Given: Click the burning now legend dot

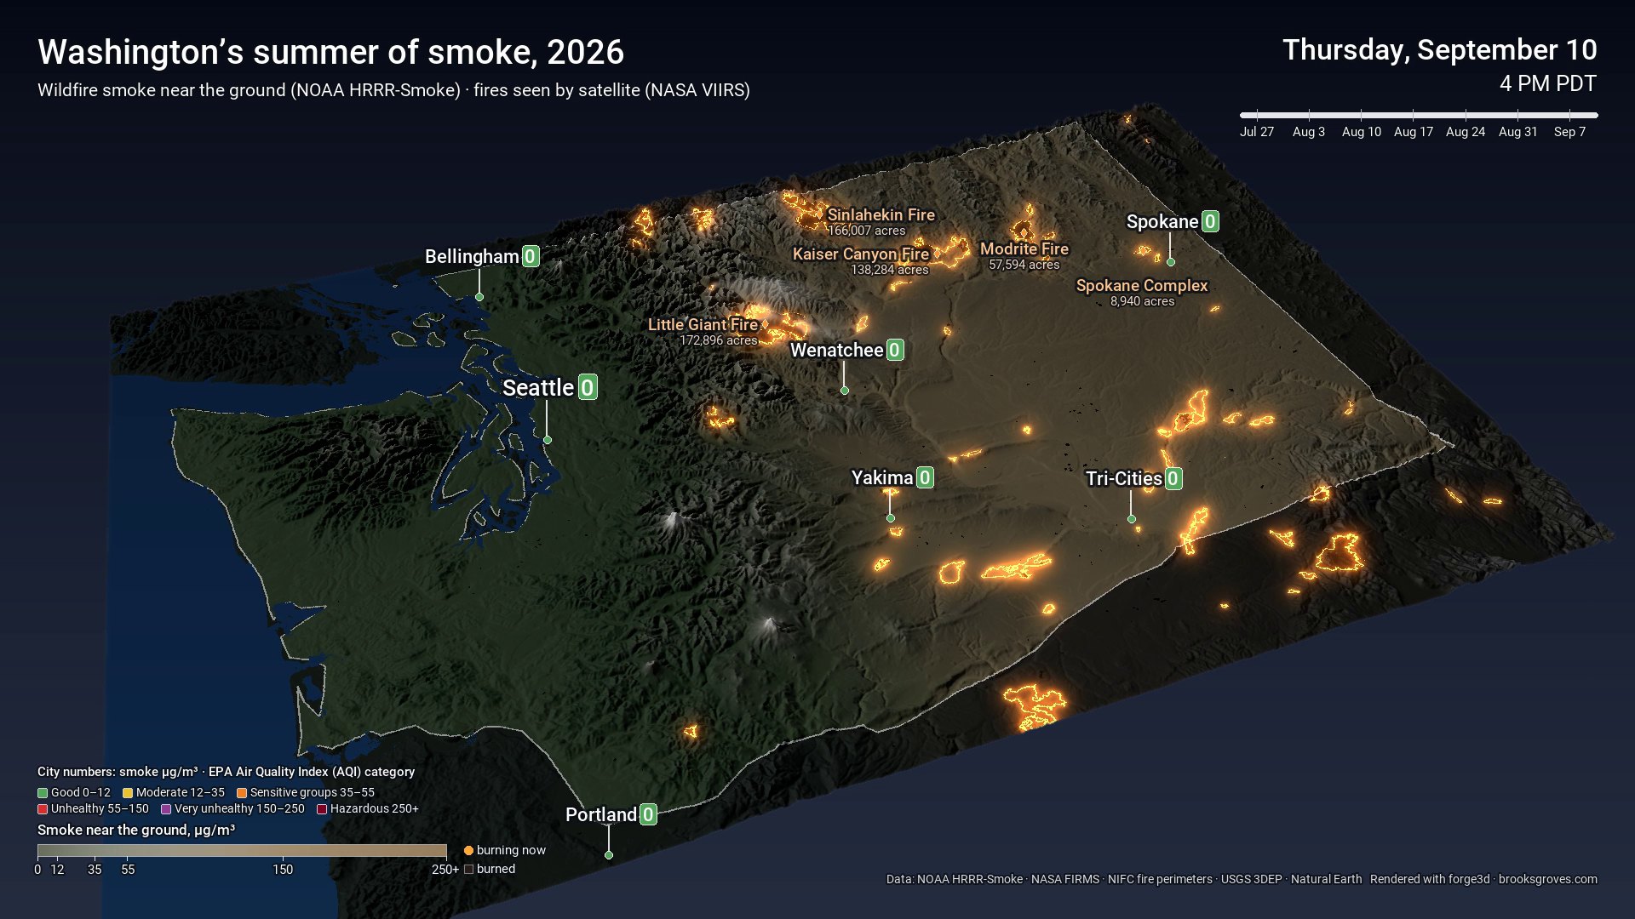Looking at the screenshot, I should click(x=468, y=851).
